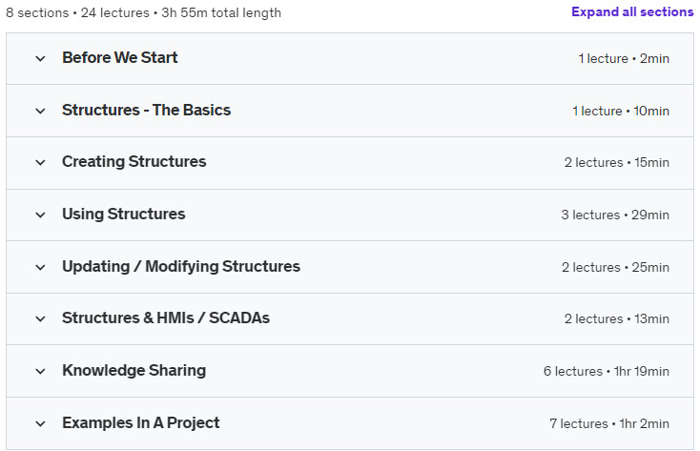The height and width of the screenshot is (451, 700).
Task: Click the 3 lectures • 29min label
Action: tap(614, 215)
